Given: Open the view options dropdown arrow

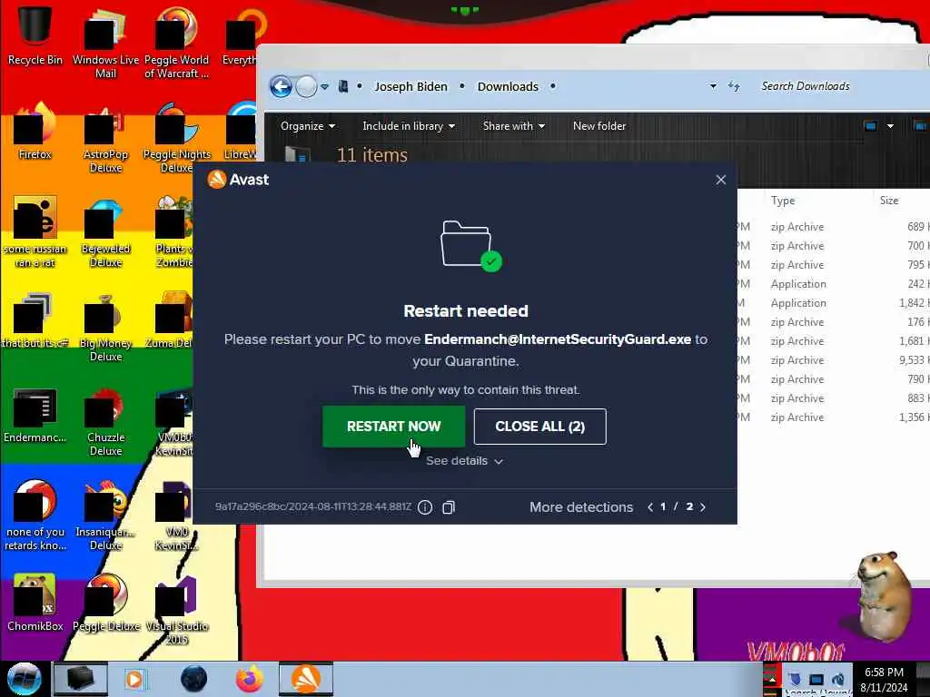Looking at the screenshot, I should [890, 125].
